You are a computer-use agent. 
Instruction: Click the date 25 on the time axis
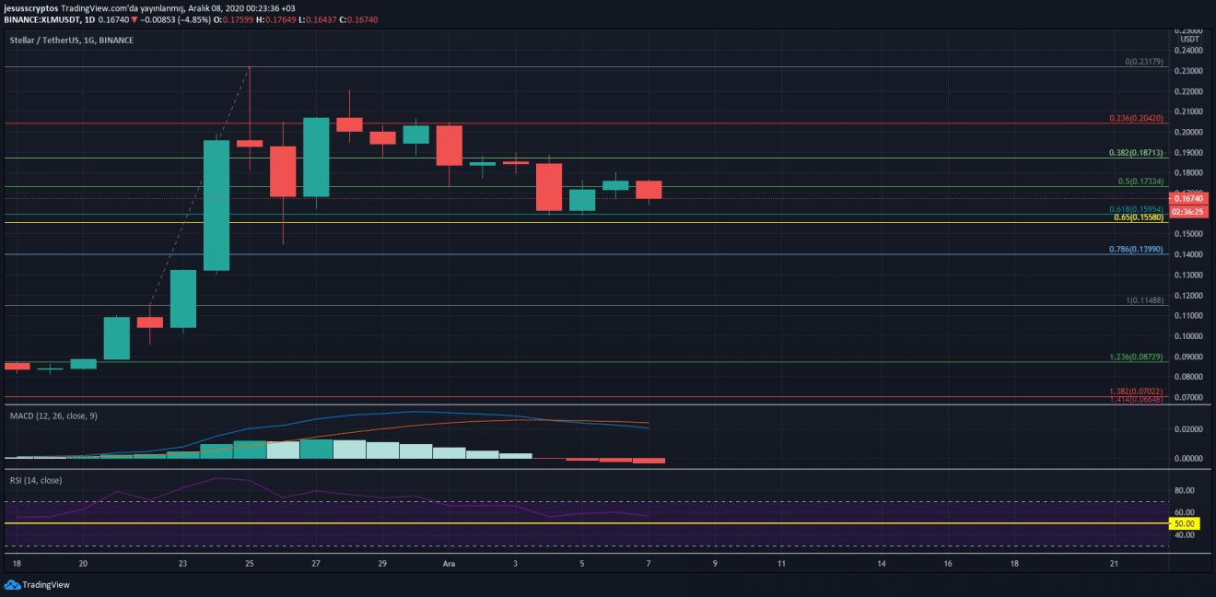tap(249, 562)
